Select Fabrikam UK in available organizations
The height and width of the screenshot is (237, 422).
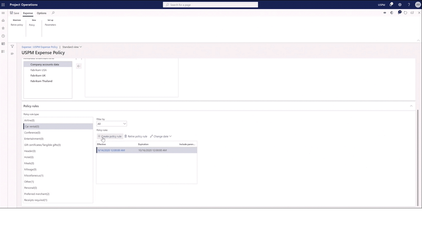[38, 76]
